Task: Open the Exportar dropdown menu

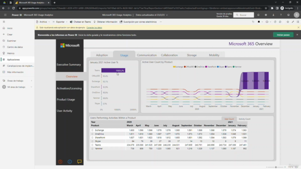Action: pos(60,22)
